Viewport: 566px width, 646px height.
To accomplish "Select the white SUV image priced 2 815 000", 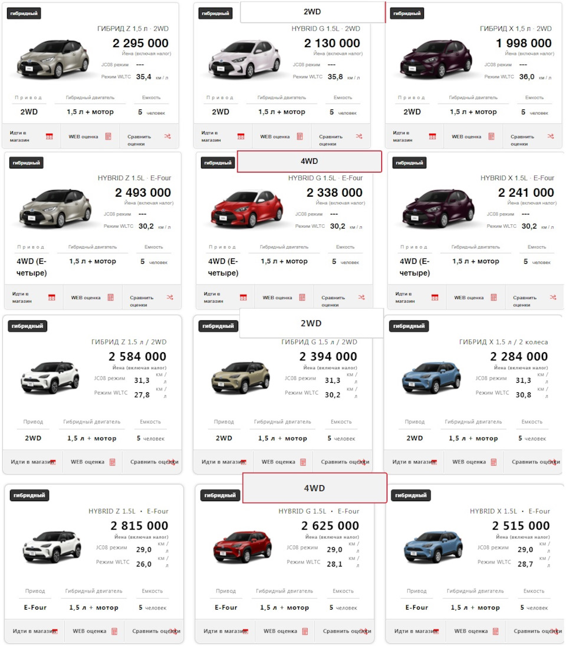I will [52, 546].
